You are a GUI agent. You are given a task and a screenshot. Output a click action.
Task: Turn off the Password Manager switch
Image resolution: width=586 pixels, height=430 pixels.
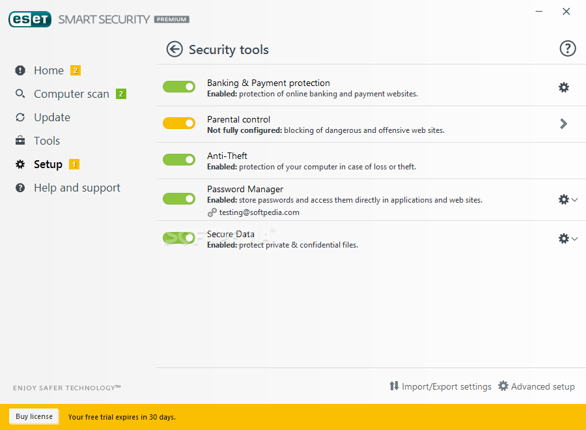179,199
